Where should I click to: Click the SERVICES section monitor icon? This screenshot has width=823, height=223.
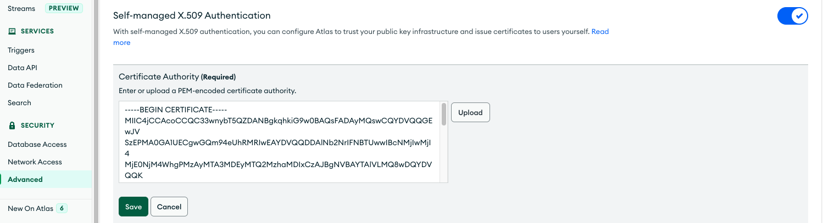12,31
